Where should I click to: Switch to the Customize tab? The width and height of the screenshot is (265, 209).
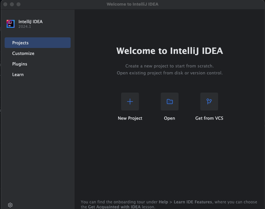[38, 53]
